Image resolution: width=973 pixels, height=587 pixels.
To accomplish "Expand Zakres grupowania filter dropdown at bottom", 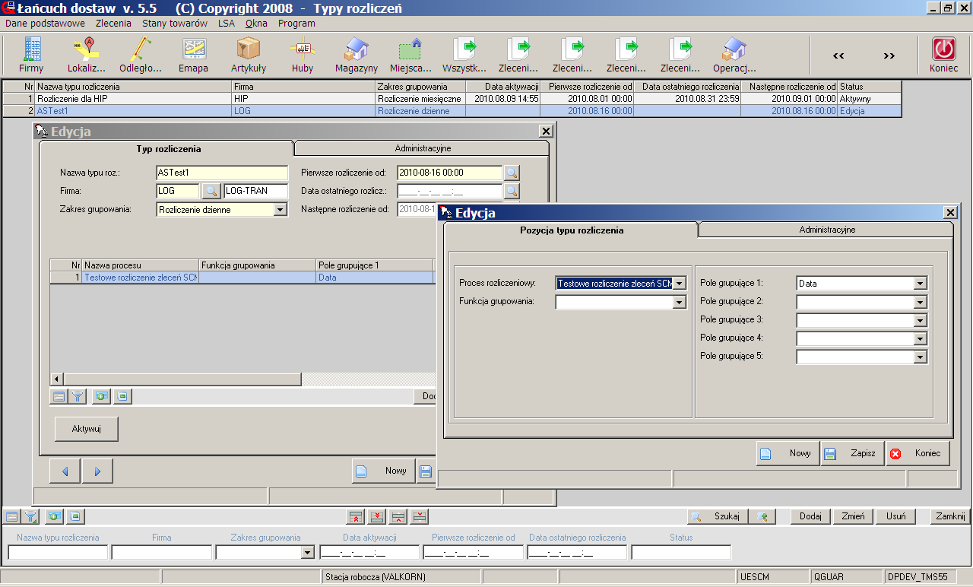I will click(307, 553).
